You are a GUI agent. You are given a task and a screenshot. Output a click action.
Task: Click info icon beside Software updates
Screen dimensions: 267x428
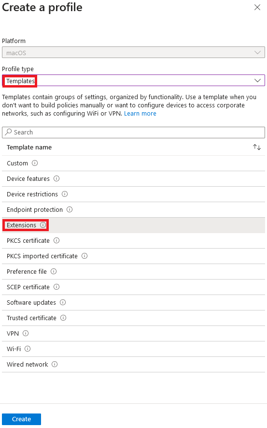click(x=63, y=302)
